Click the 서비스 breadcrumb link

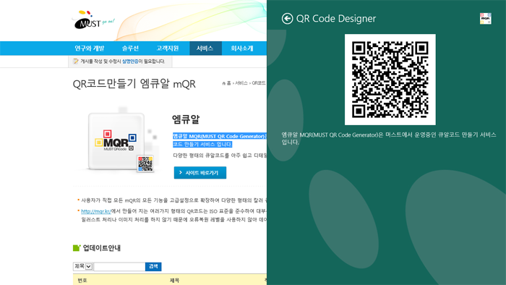coord(241,83)
